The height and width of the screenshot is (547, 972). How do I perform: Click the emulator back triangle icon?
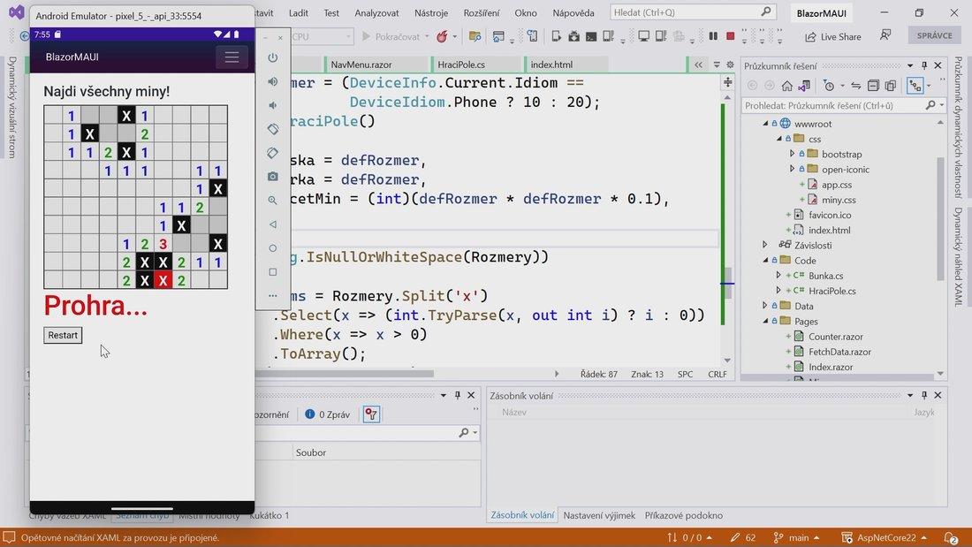[273, 224]
